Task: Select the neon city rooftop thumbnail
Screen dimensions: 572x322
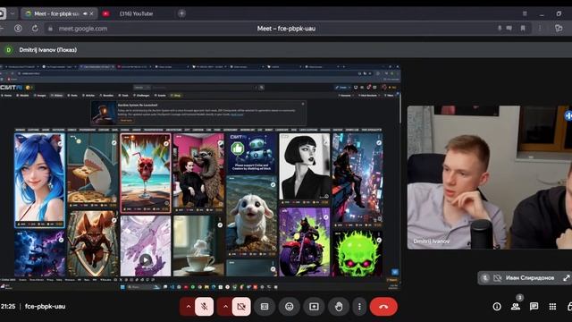Action: click(x=357, y=180)
